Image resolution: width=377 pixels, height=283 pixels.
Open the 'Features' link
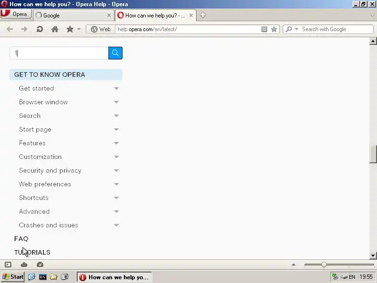(32, 143)
